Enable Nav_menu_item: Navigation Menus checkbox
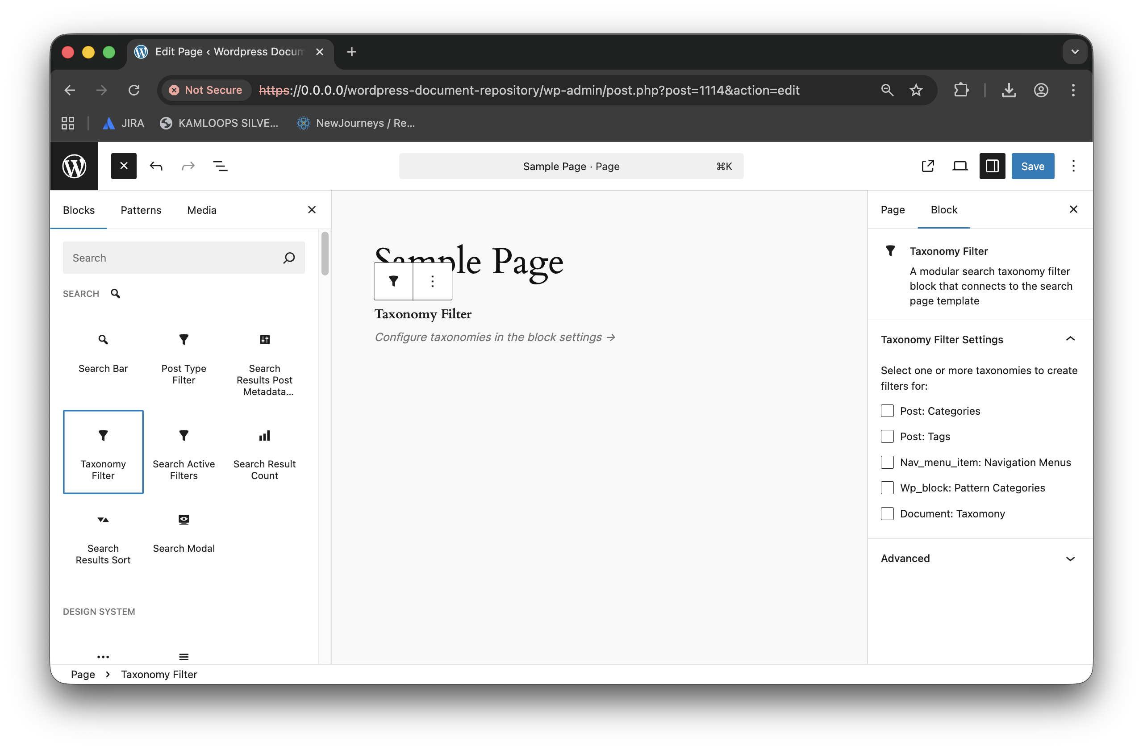Viewport: 1143px width, 750px height. coord(887,462)
